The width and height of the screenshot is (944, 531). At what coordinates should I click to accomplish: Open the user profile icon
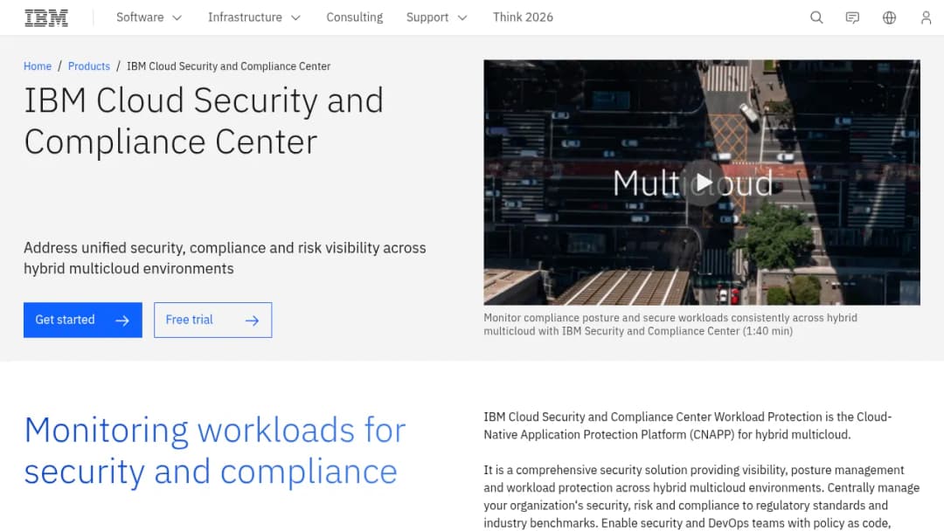coord(926,17)
